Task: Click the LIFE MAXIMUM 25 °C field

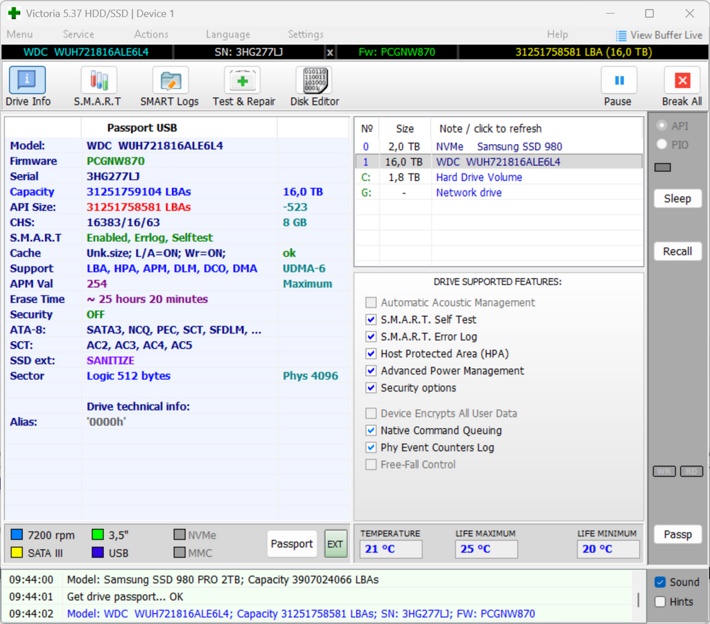Action: click(486, 549)
